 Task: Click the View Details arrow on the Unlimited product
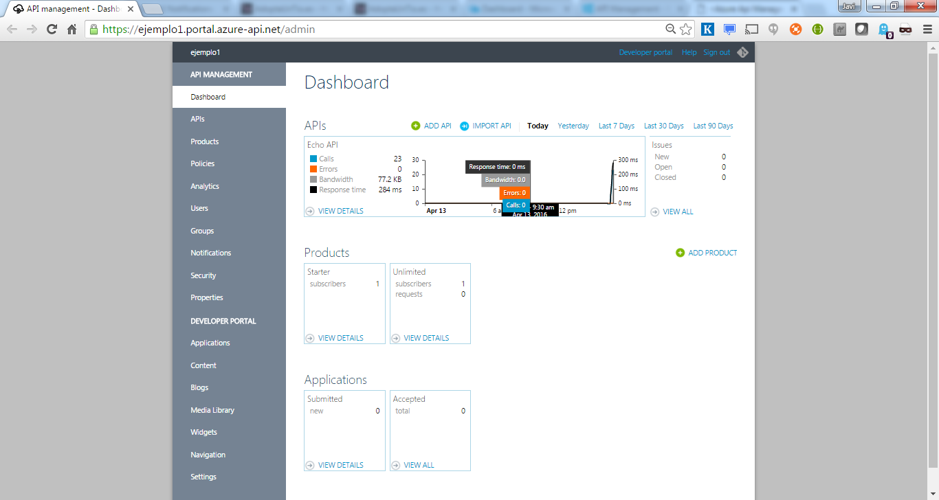pyautogui.click(x=396, y=338)
